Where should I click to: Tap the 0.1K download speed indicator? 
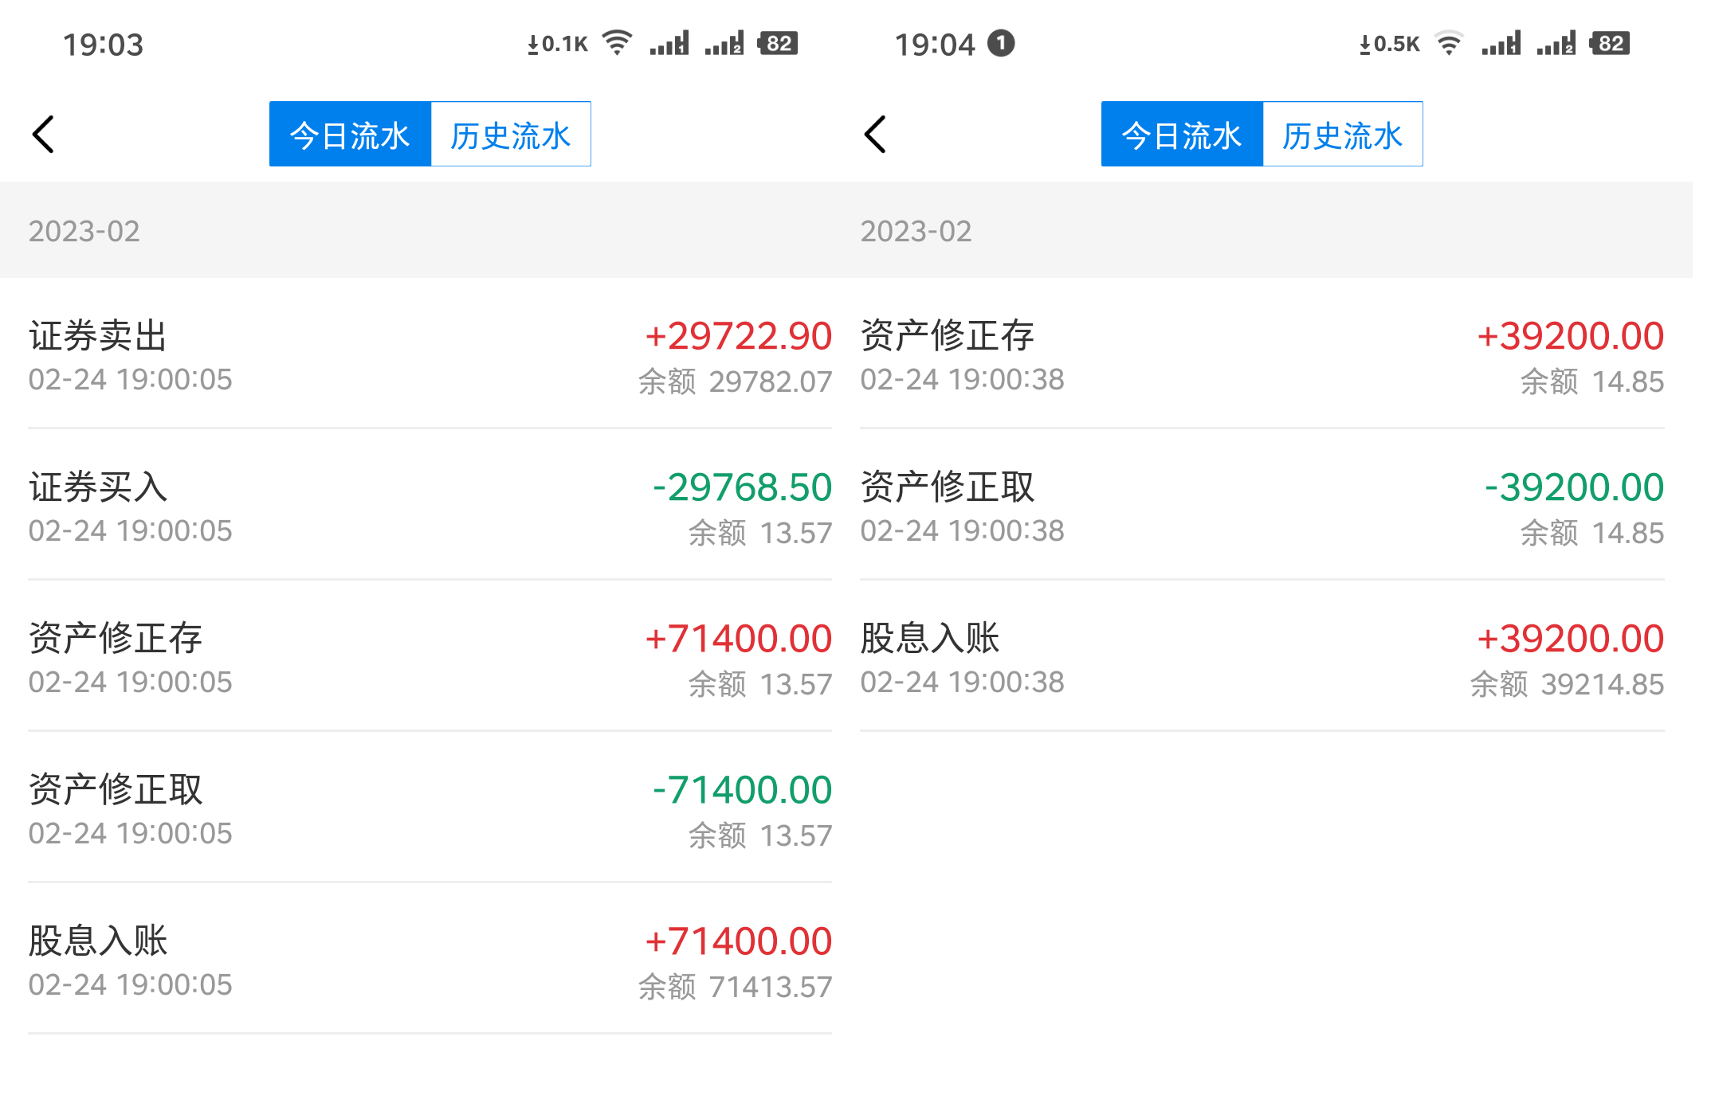557,44
